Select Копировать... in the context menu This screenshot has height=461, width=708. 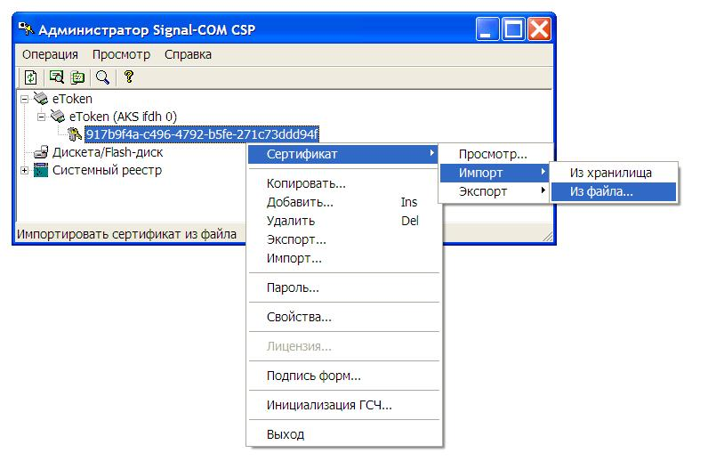coord(343,183)
